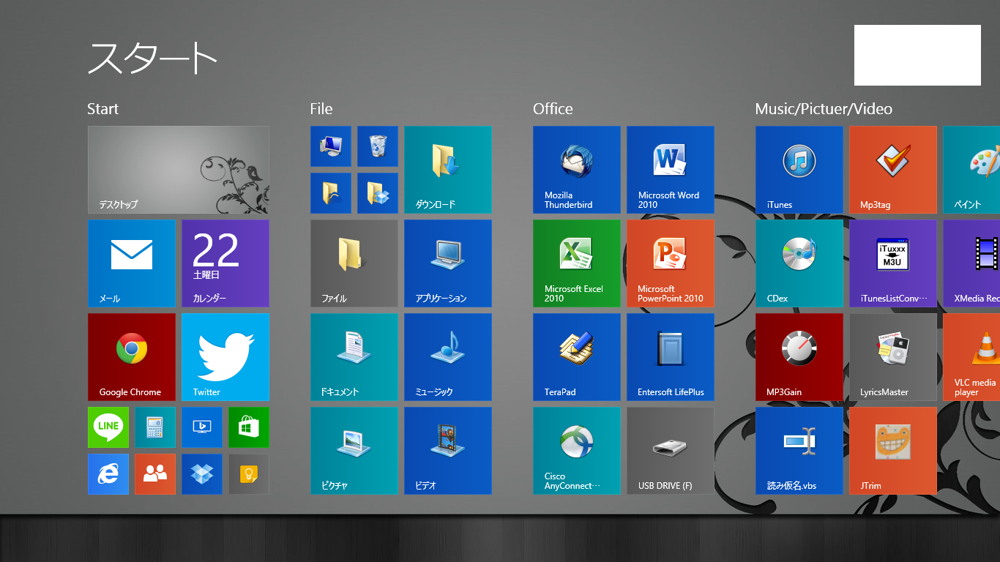Open the Mp3tag tile
Viewport: 1000px width, 562px height.
[x=893, y=170]
